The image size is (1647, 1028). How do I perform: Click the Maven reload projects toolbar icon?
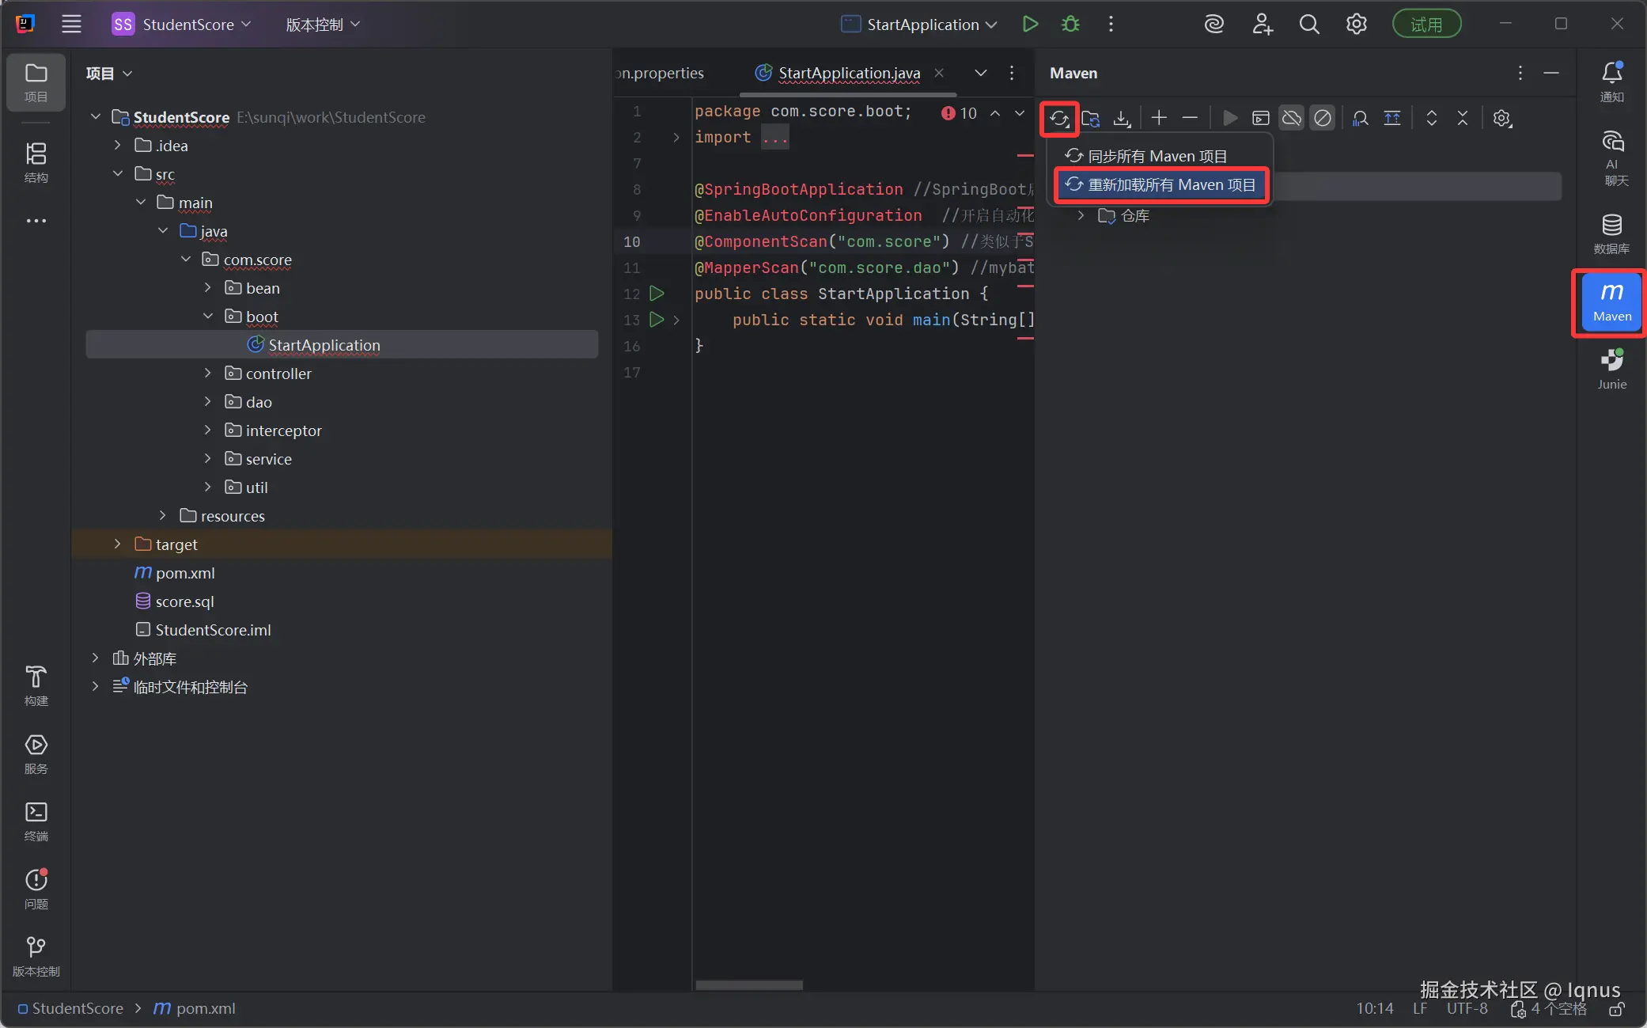point(1059,119)
